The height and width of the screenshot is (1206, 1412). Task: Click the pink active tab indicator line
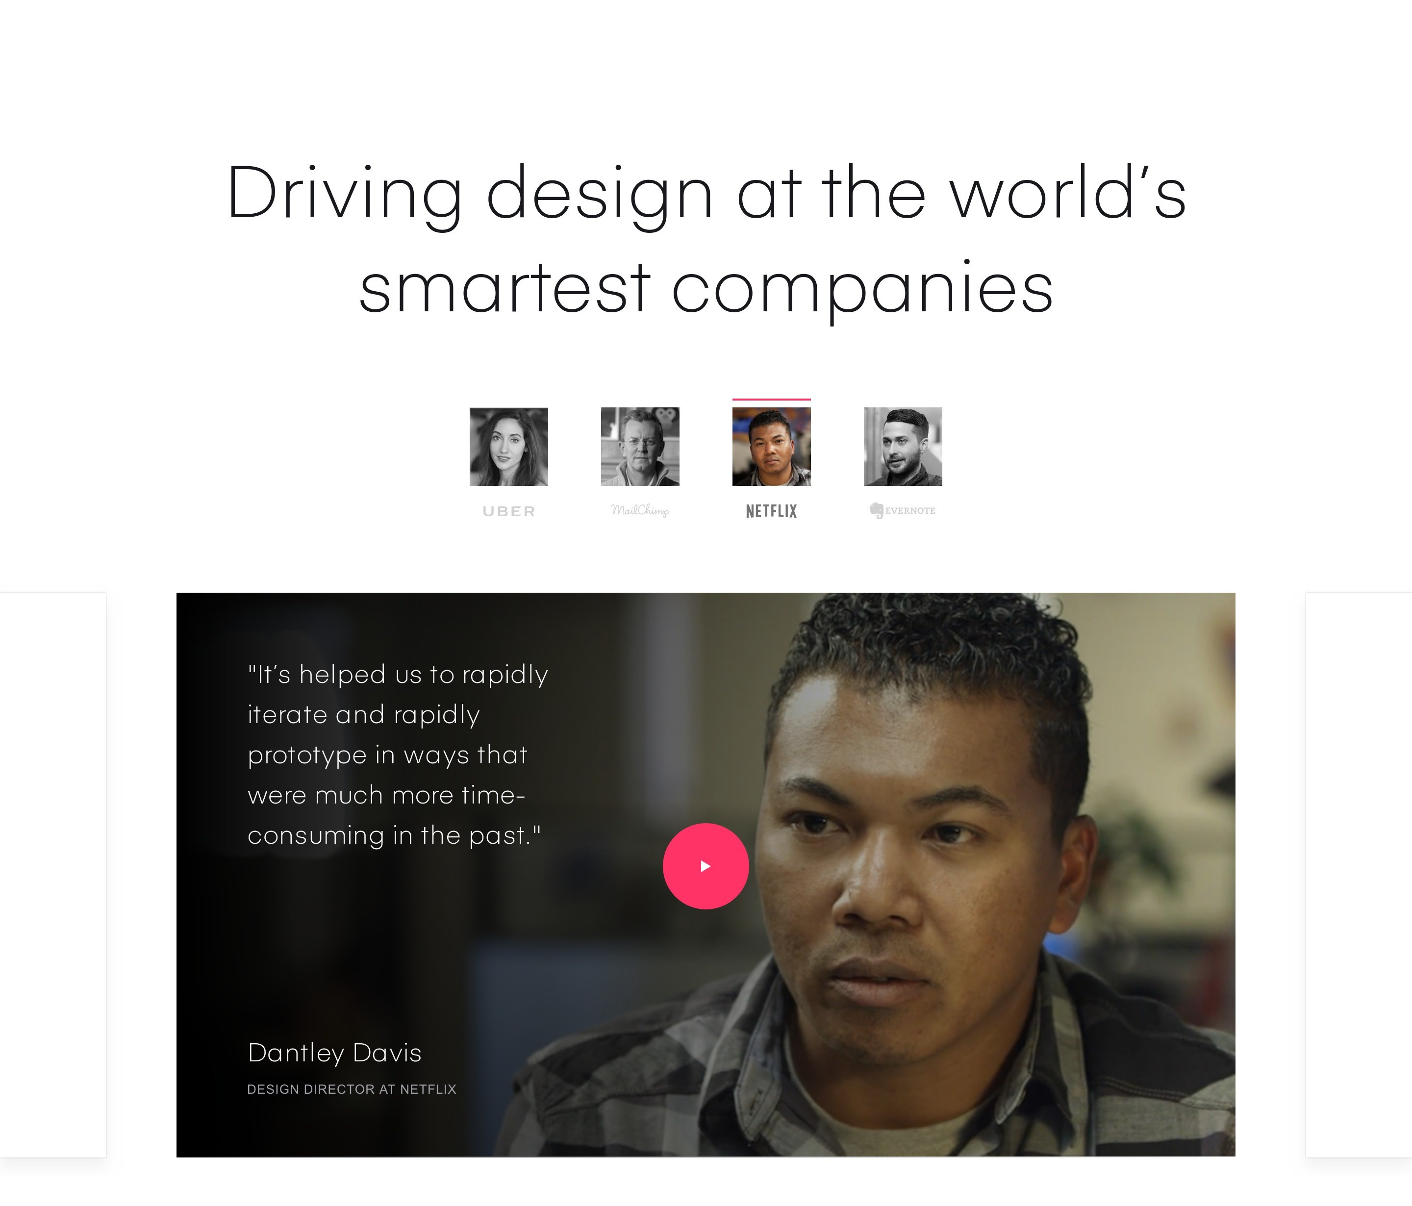point(771,399)
